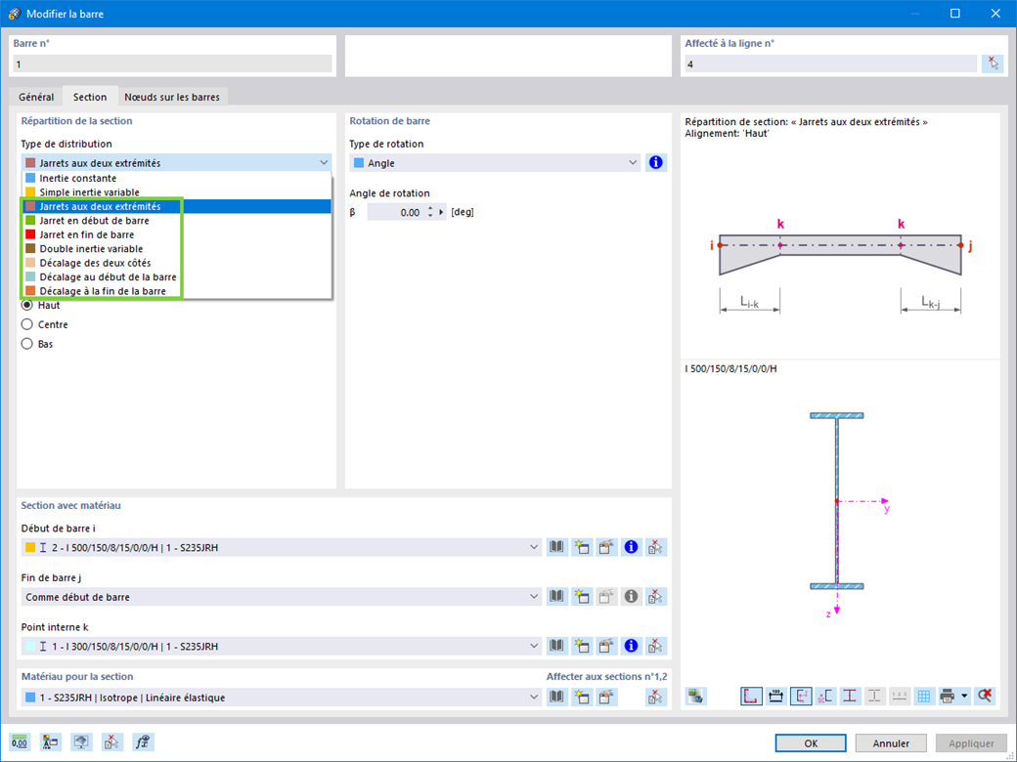The height and width of the screenshot is (762, 1017).
Task: Choose Jarret en fin de barre option
Action: [x=176, y=234]
